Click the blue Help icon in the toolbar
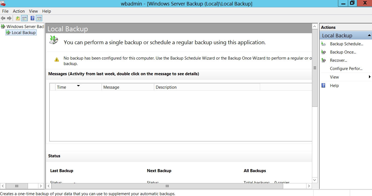The height and width of the screenshot is (196, 372). click(x=32, y=18)
